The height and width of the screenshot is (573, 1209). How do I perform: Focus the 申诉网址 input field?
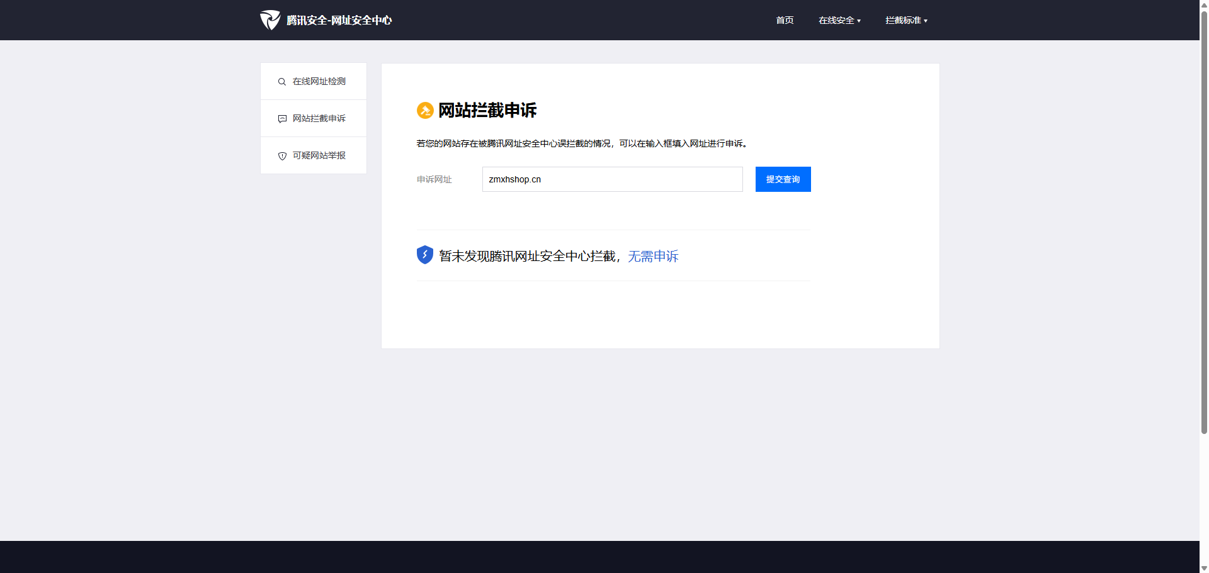[613, 179]
